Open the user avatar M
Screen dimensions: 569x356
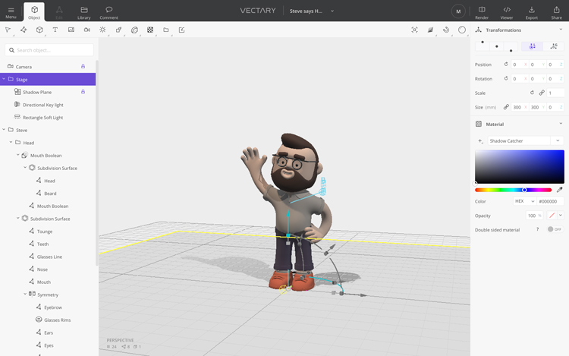tap(458, 11)
